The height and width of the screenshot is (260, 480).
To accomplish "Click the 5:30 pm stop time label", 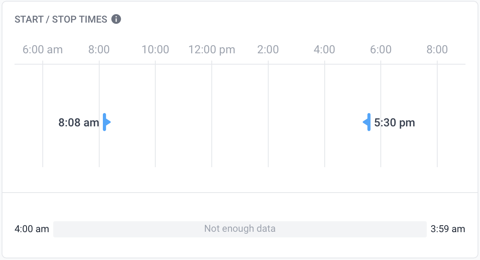I will [394, 122].
